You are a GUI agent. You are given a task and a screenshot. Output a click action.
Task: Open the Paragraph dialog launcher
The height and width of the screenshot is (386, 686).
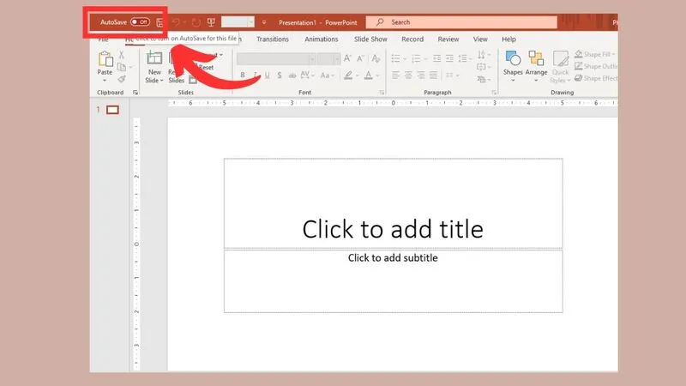(x=494, y=93)
